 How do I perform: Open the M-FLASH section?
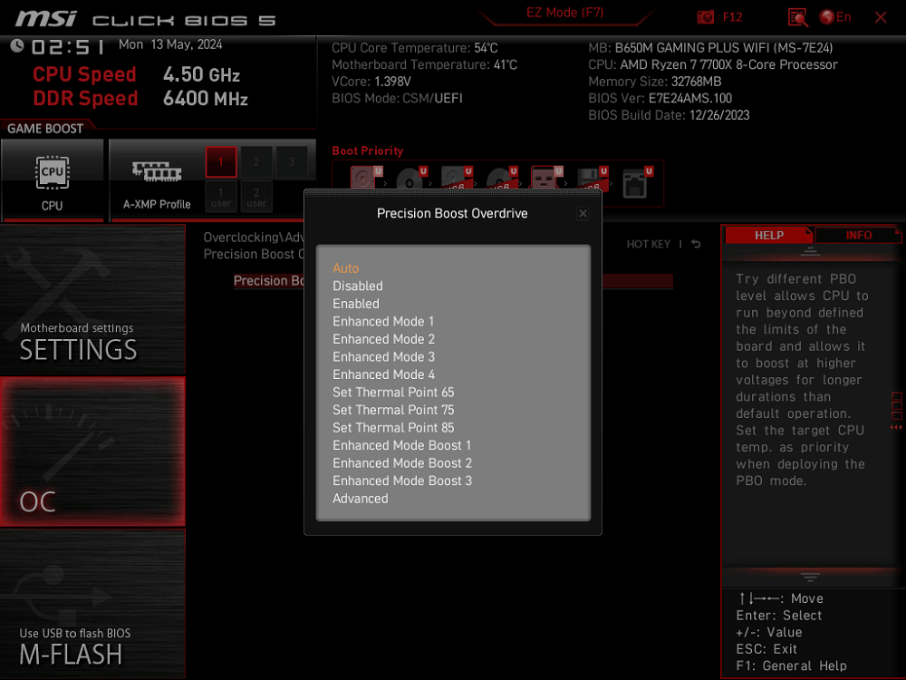(x=92, y=604)
